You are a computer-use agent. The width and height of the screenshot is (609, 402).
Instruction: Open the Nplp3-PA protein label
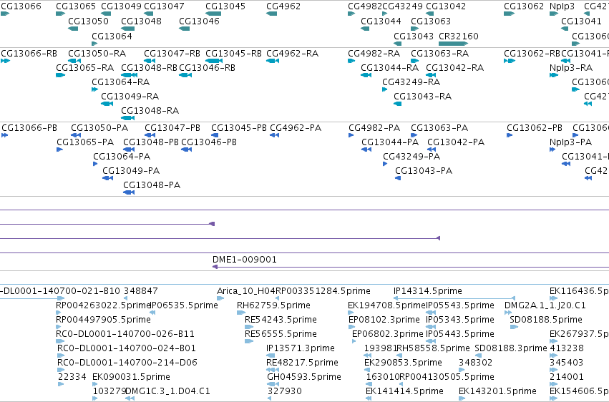pos(570,142)
